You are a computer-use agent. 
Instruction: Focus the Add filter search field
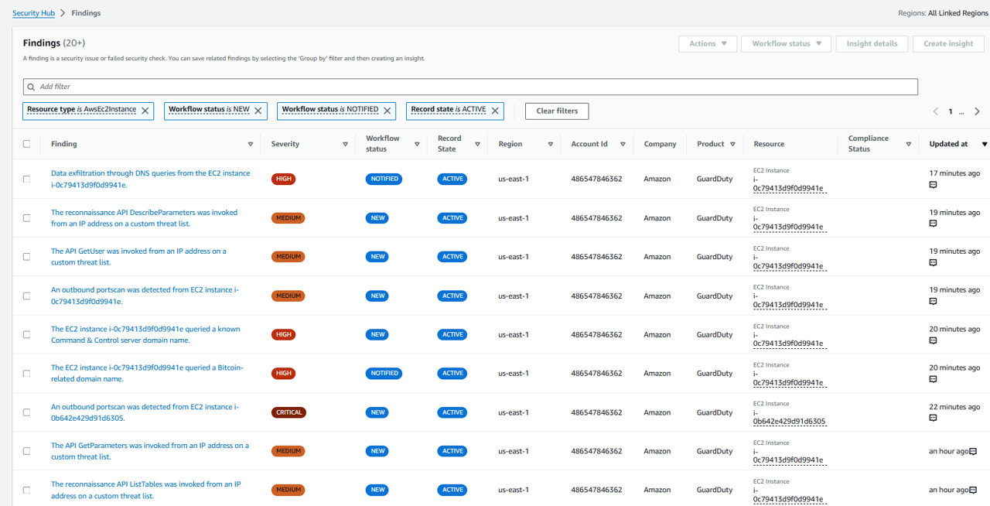coord(470,87)
